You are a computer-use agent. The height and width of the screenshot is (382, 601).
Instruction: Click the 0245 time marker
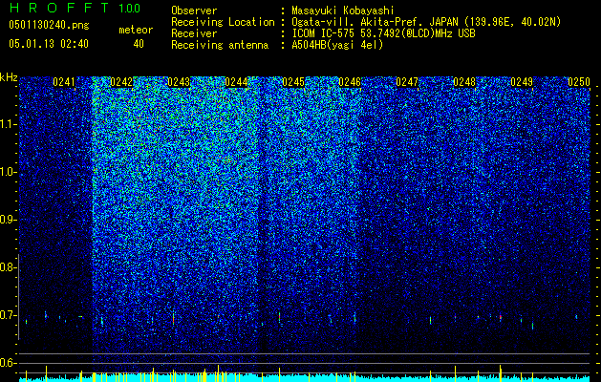pos(293,82)
